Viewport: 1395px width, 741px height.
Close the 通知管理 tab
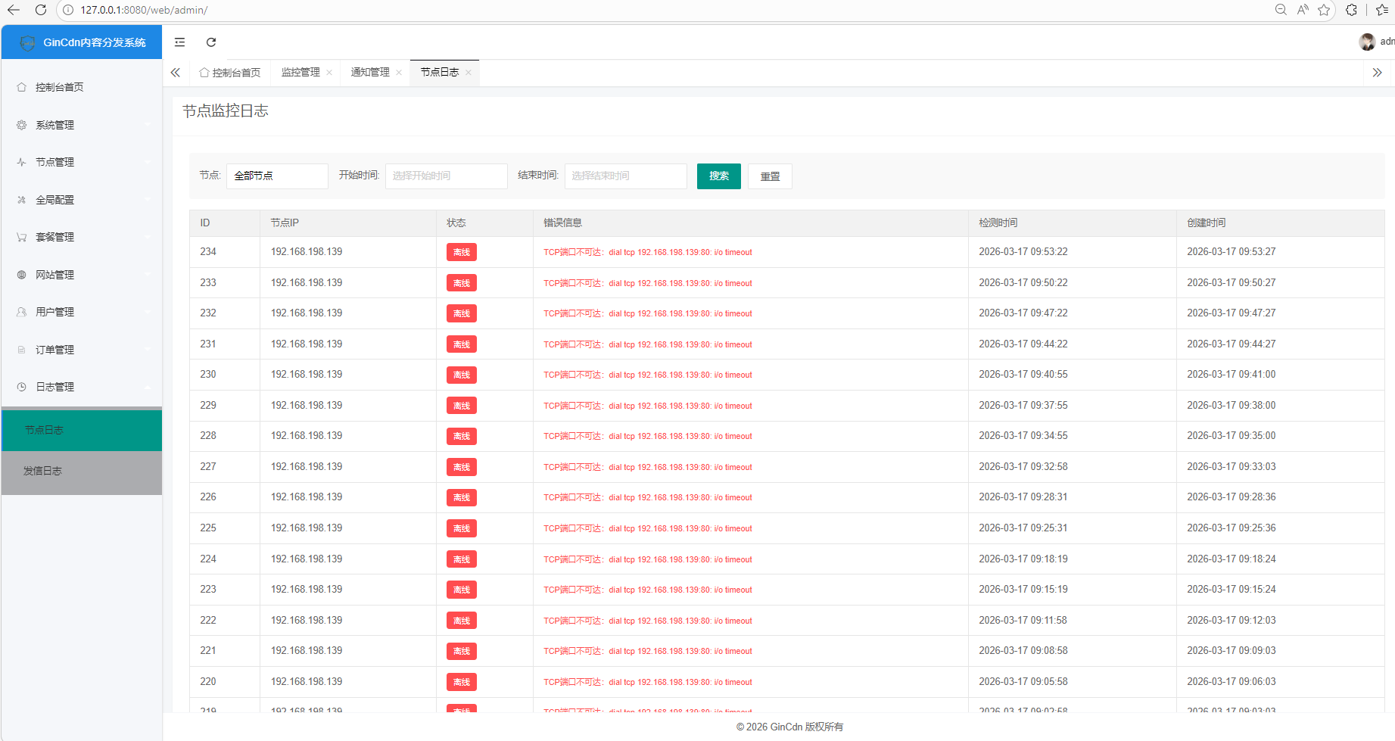pos(399,73)
